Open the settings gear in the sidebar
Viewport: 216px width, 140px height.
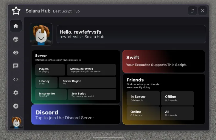click(x=16, y=93)
